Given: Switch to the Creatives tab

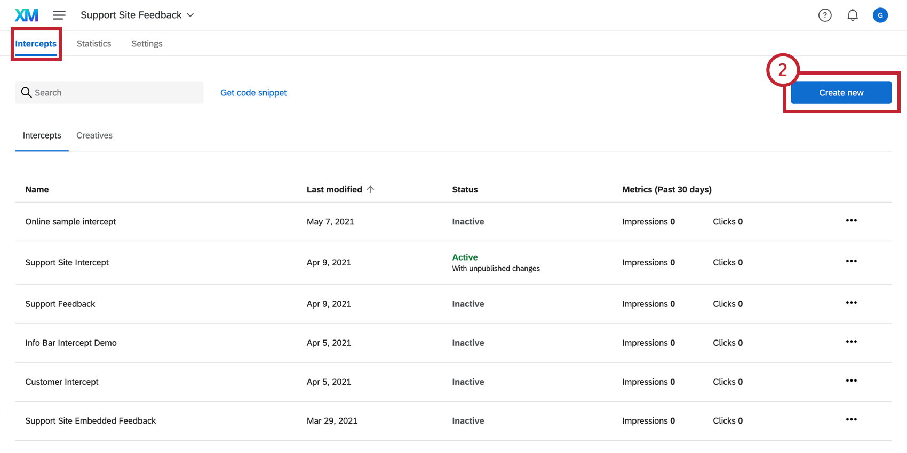Looking at the screenshot, I should [94, 135].
